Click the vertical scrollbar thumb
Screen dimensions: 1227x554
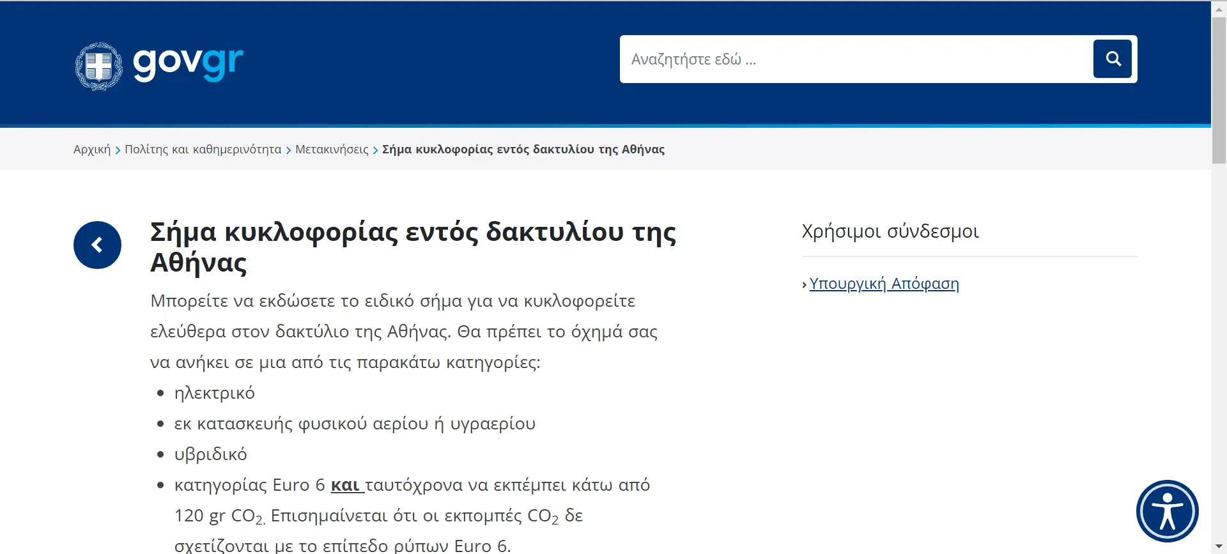[x=1219, y=89]
